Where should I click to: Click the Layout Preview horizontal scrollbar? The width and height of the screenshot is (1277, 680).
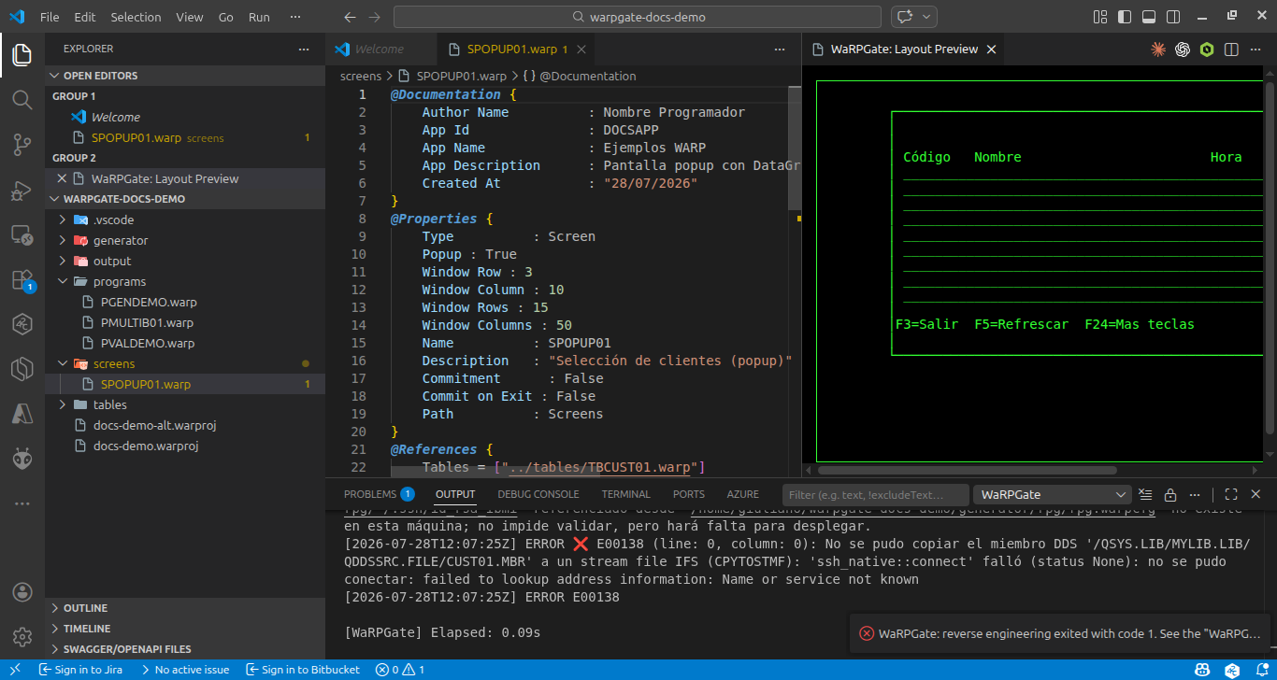coord(968,470)
